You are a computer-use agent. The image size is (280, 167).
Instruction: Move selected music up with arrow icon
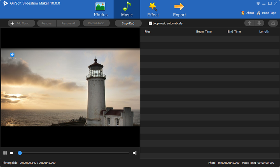coord(249,23)
